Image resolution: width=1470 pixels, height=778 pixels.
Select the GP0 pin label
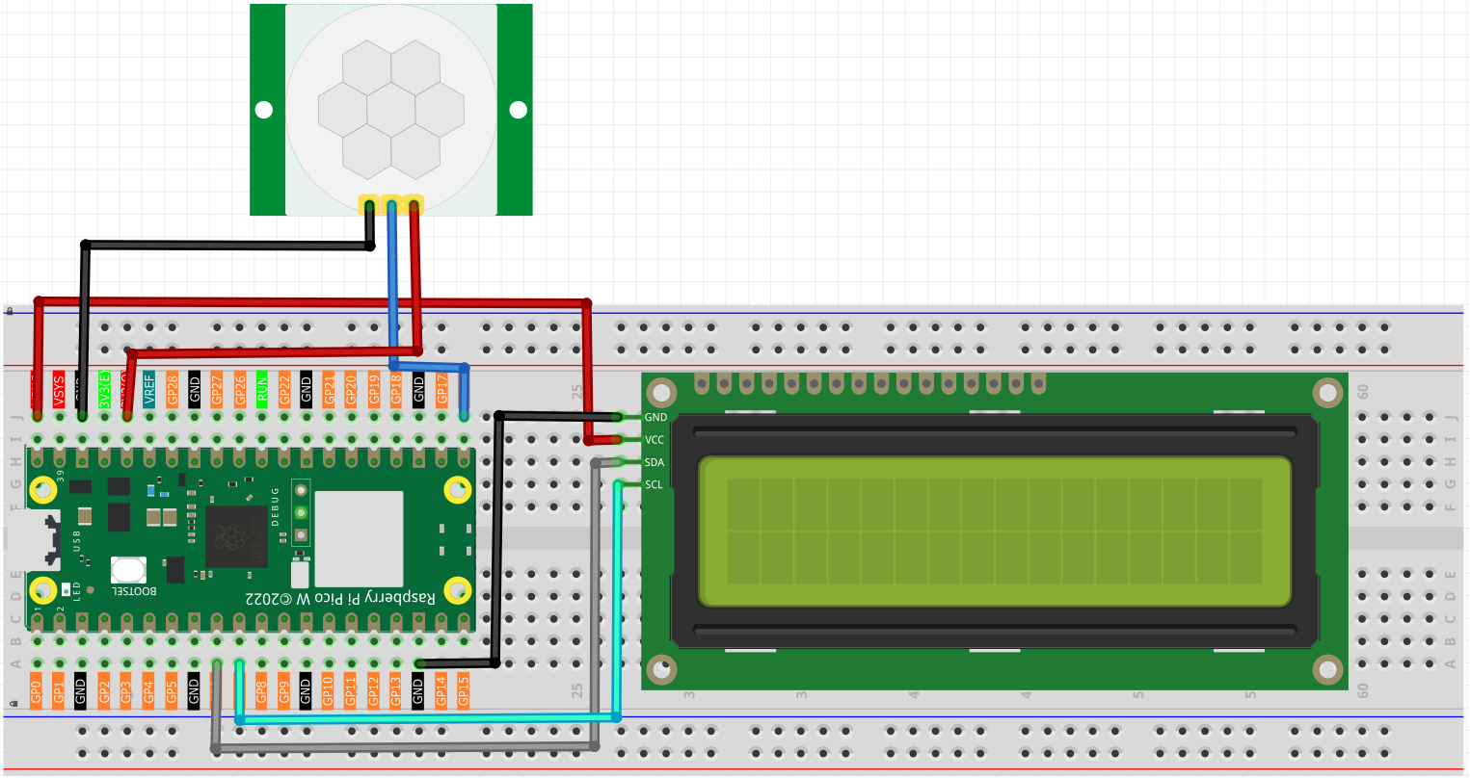[x=36, y=690]
